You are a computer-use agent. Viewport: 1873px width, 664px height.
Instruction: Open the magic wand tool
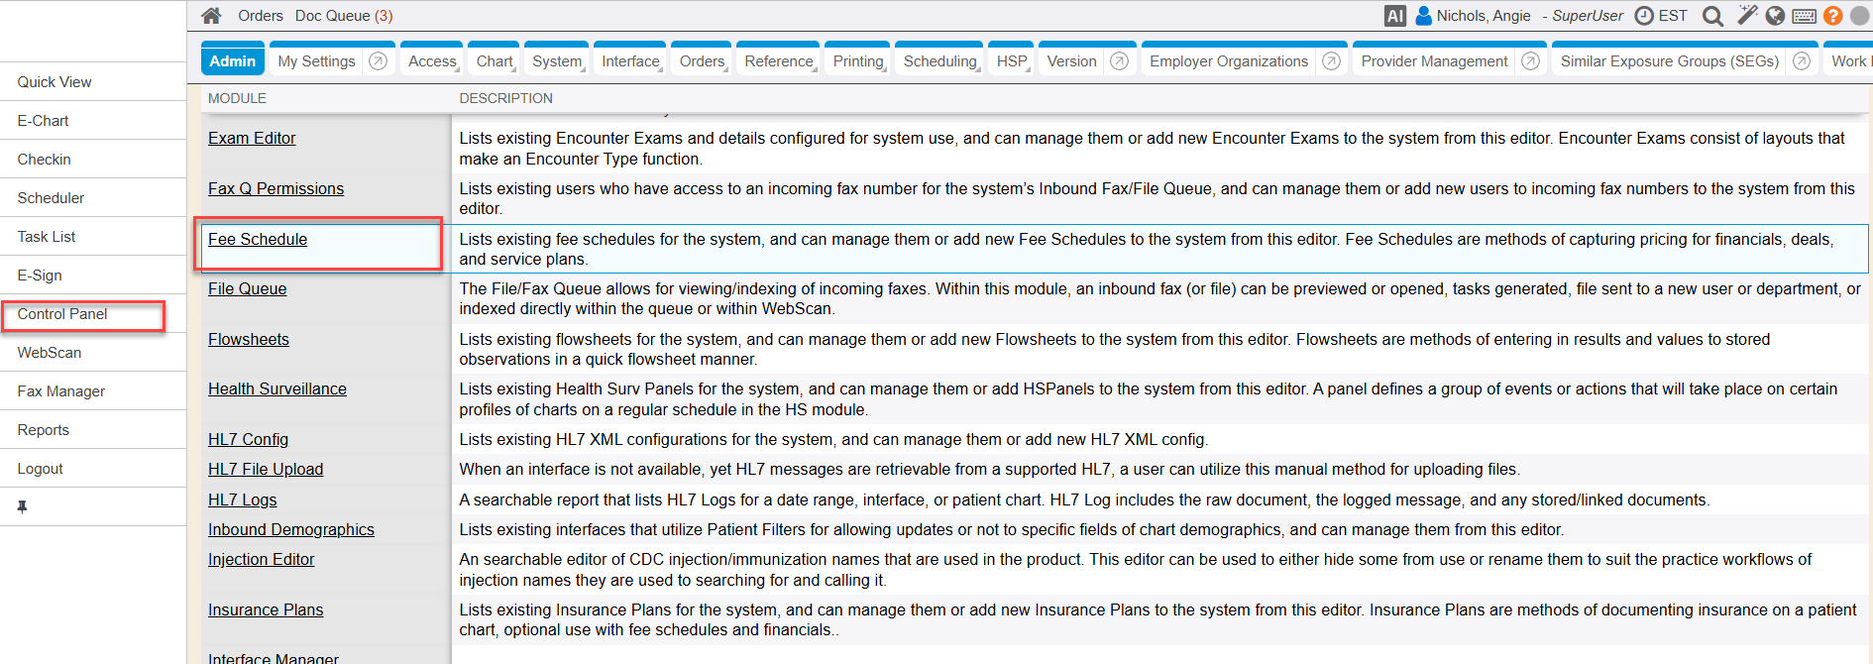pyautogui.click(x=1747, y=16)
